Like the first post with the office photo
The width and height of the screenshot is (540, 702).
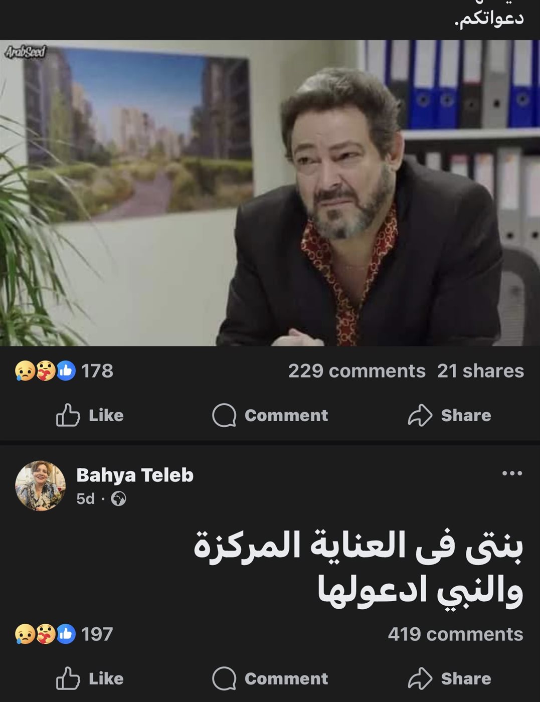[90, 415]
